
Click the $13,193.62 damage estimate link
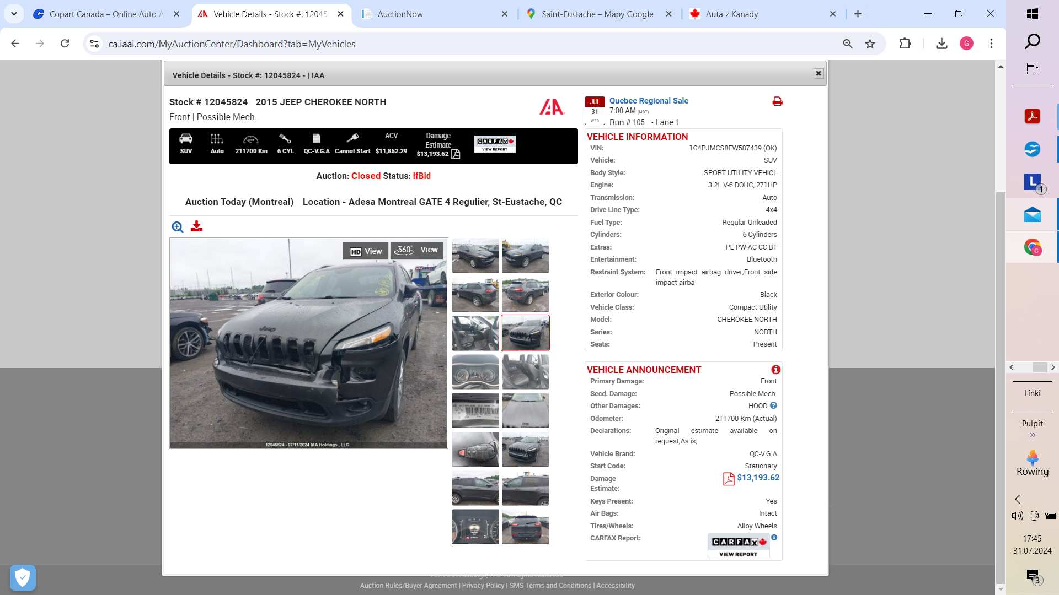[758, 478]
